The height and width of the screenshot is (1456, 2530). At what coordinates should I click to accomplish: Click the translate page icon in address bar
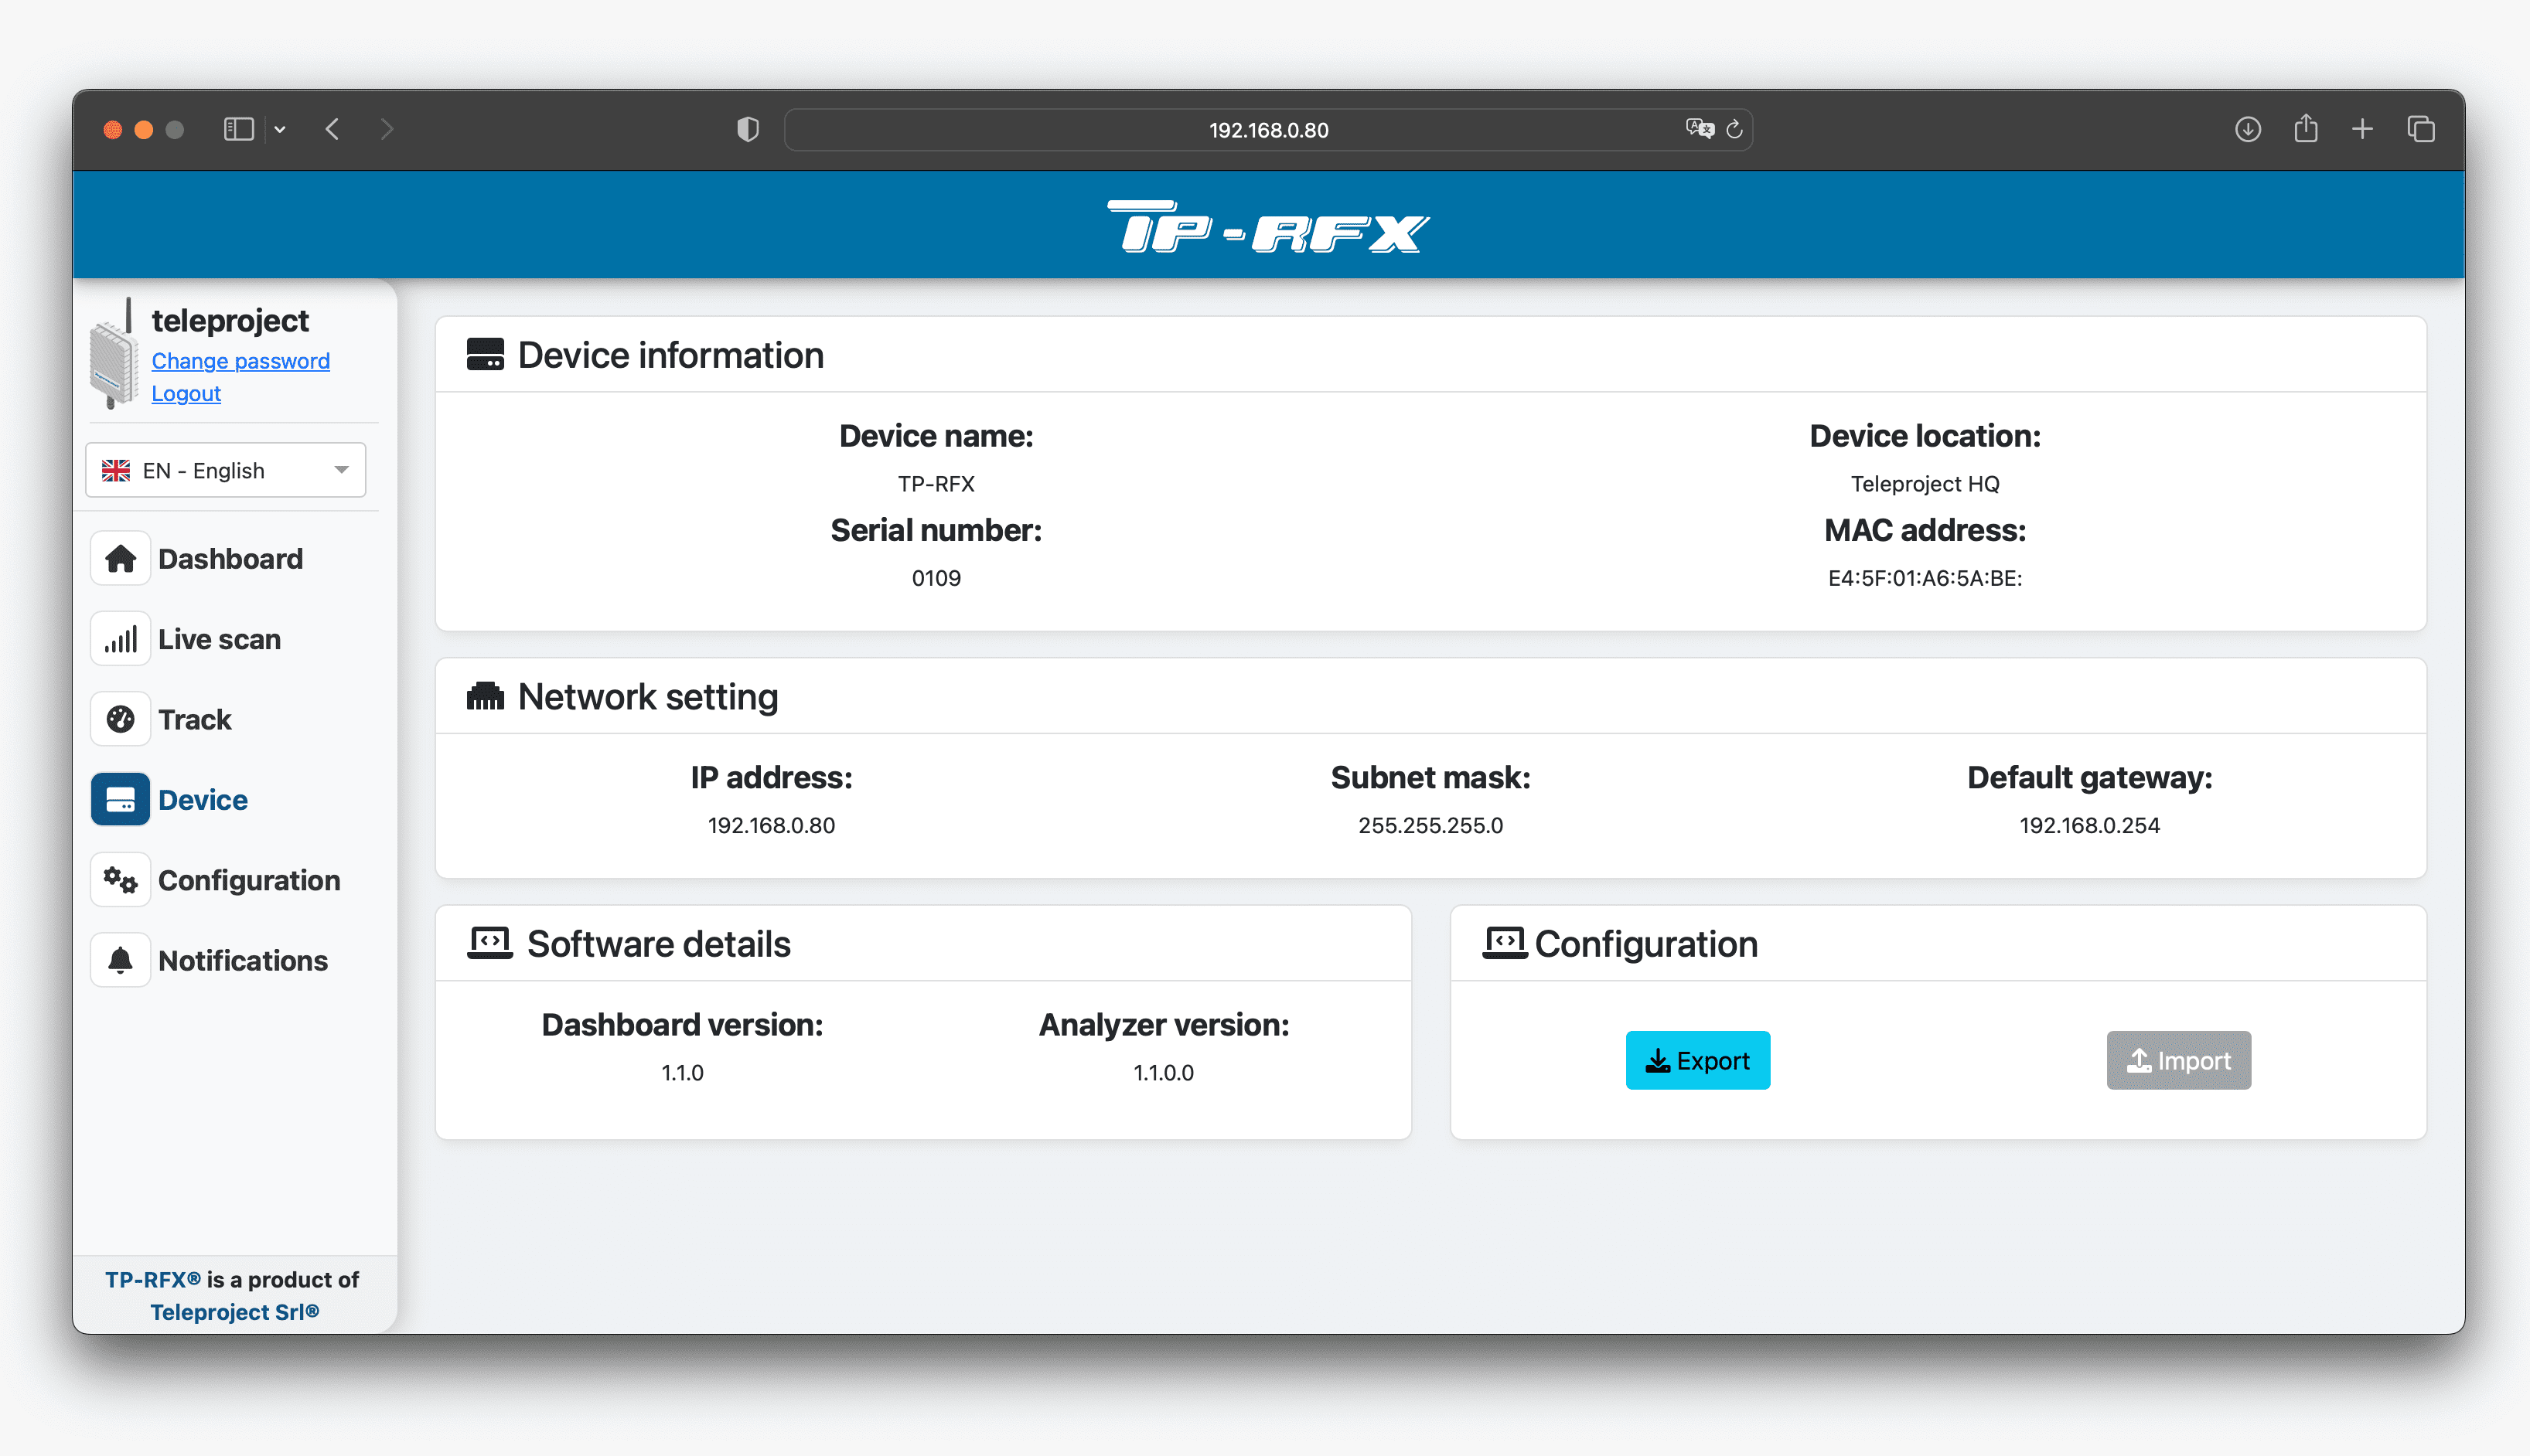point(1699,129)
